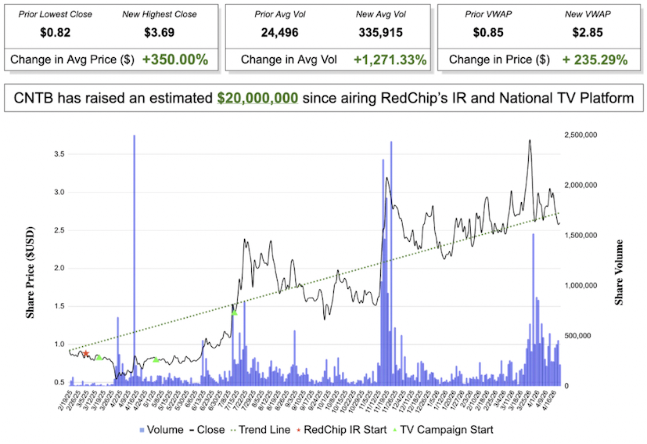Click the tallest volume bar near 4/16/25
The width and height of the screenshot is (647, 444).
pyautogui.click(x=134, y=260)
